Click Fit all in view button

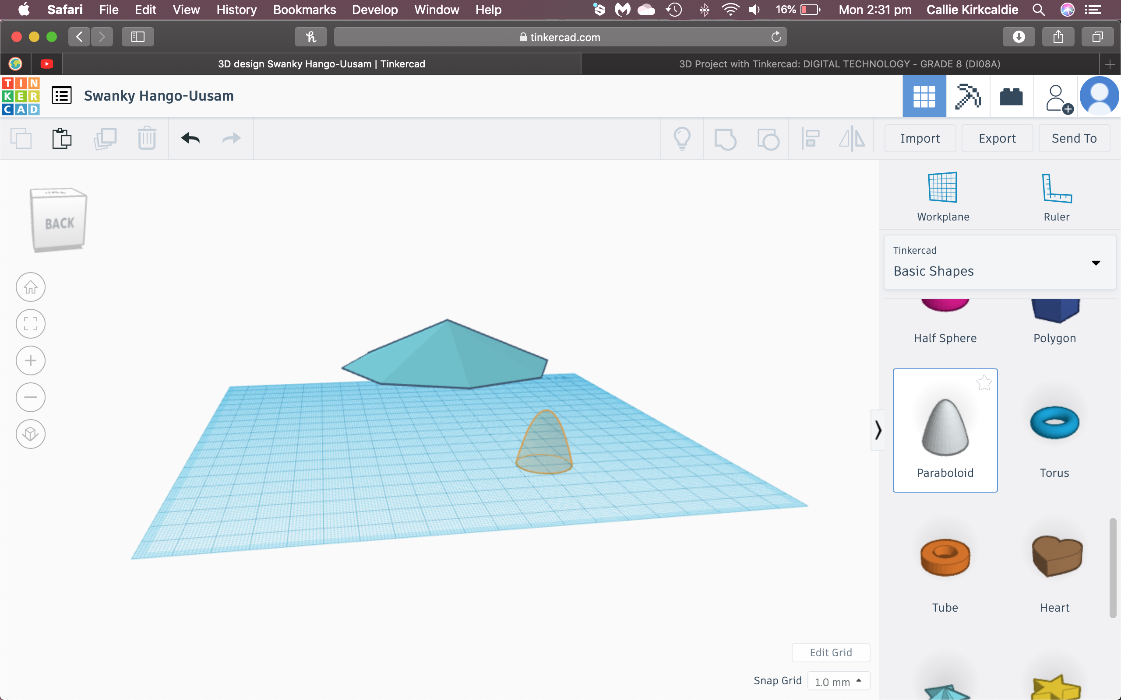tap(31, 324)
